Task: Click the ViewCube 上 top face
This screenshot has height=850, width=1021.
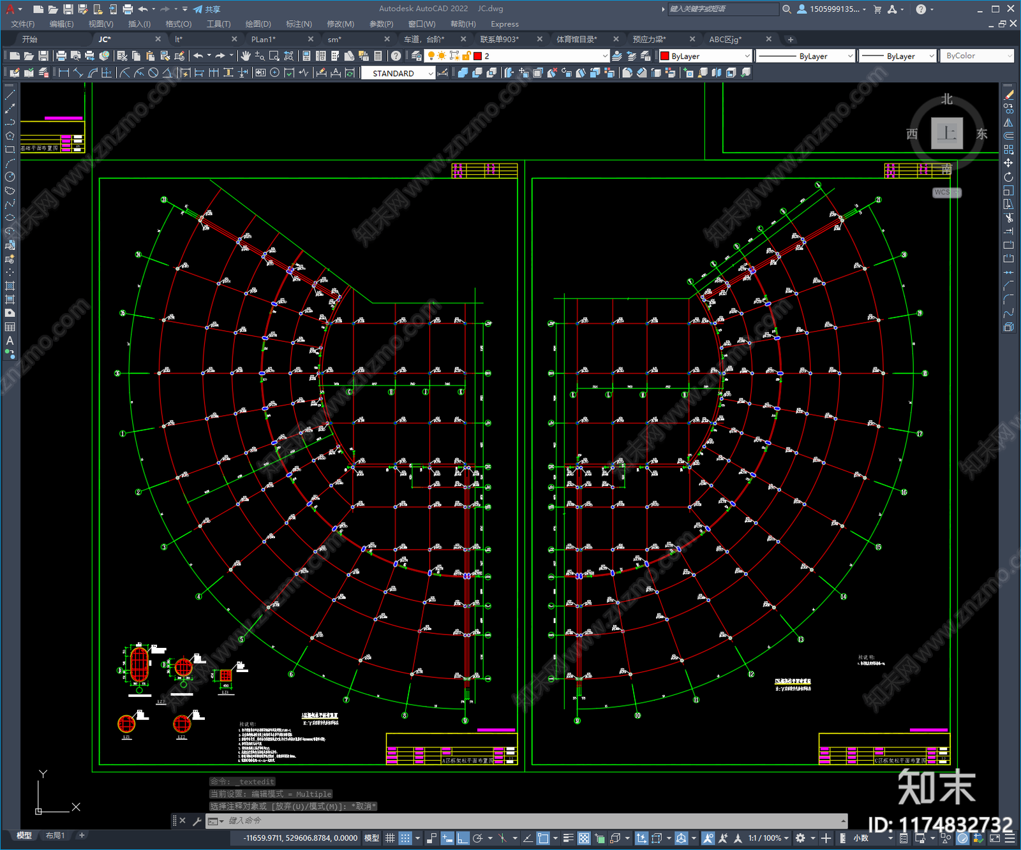Action: tap(947, 133)
